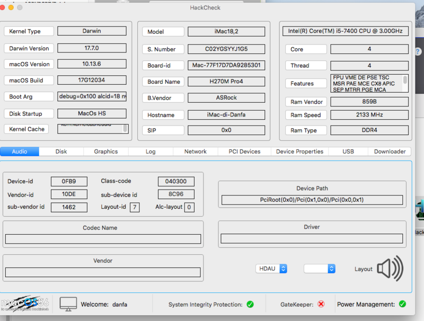This screenshot has height=321, width=424.
Task: Select the Network tab
Action: [x=195, y=151]
